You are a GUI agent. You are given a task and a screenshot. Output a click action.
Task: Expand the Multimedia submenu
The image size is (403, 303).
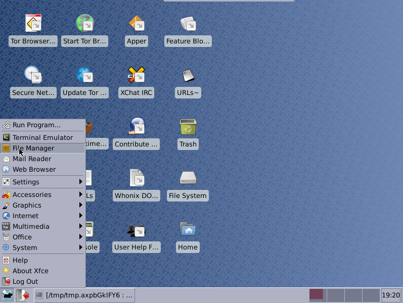coord(42,226)
